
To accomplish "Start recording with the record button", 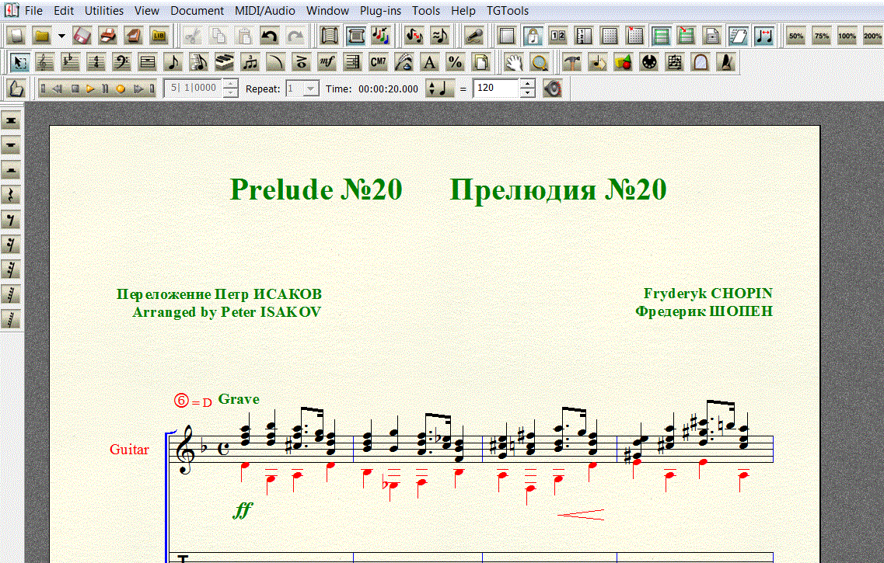I will (120, 89).
